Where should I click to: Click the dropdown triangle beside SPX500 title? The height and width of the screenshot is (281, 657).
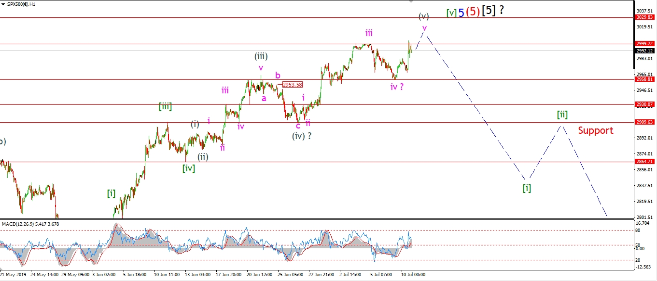click(3, 4)
